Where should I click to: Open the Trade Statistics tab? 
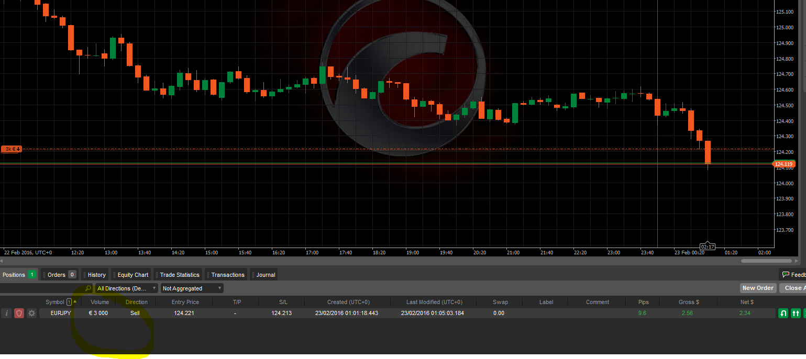tap(178, 275)
